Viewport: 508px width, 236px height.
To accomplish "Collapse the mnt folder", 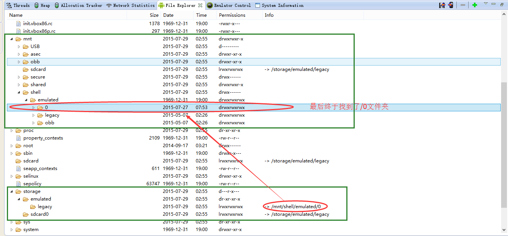I will 11,39.
